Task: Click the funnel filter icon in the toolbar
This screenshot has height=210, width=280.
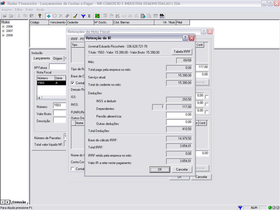Action: (83, 16)
